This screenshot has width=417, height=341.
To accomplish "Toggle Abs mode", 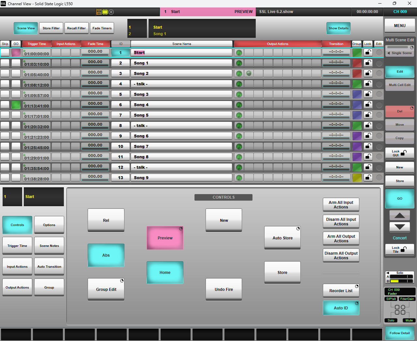I will pyautogui.click(x=106, y=255).
